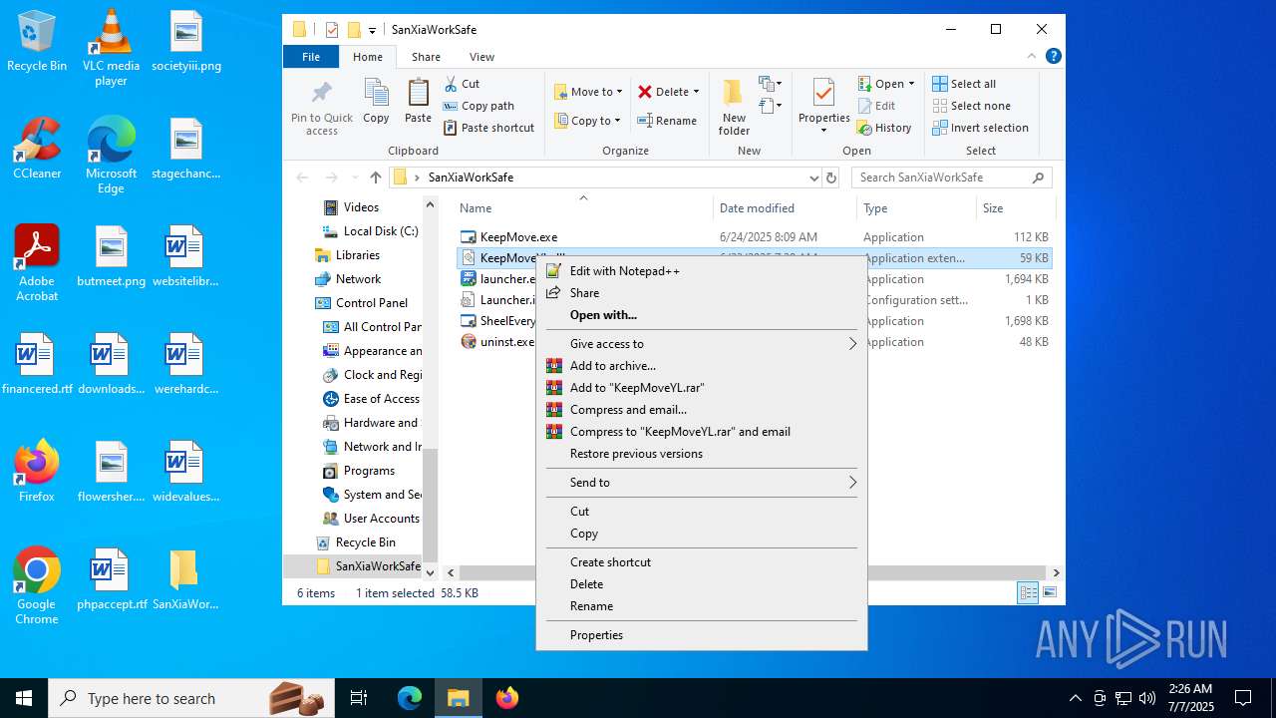Expand Give access to submenu
The width and height of the screenshot is (1276, 718).
702,344
